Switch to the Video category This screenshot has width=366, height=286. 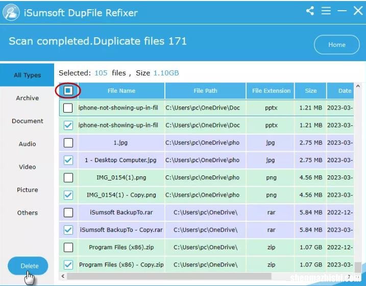(28, 167)
